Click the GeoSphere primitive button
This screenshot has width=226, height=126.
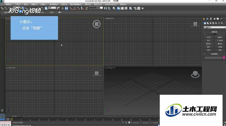(x=220, y=41)
